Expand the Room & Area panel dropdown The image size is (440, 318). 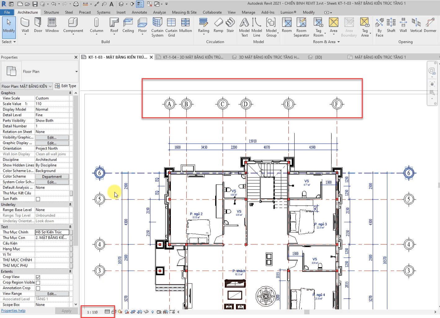[338, 42]
